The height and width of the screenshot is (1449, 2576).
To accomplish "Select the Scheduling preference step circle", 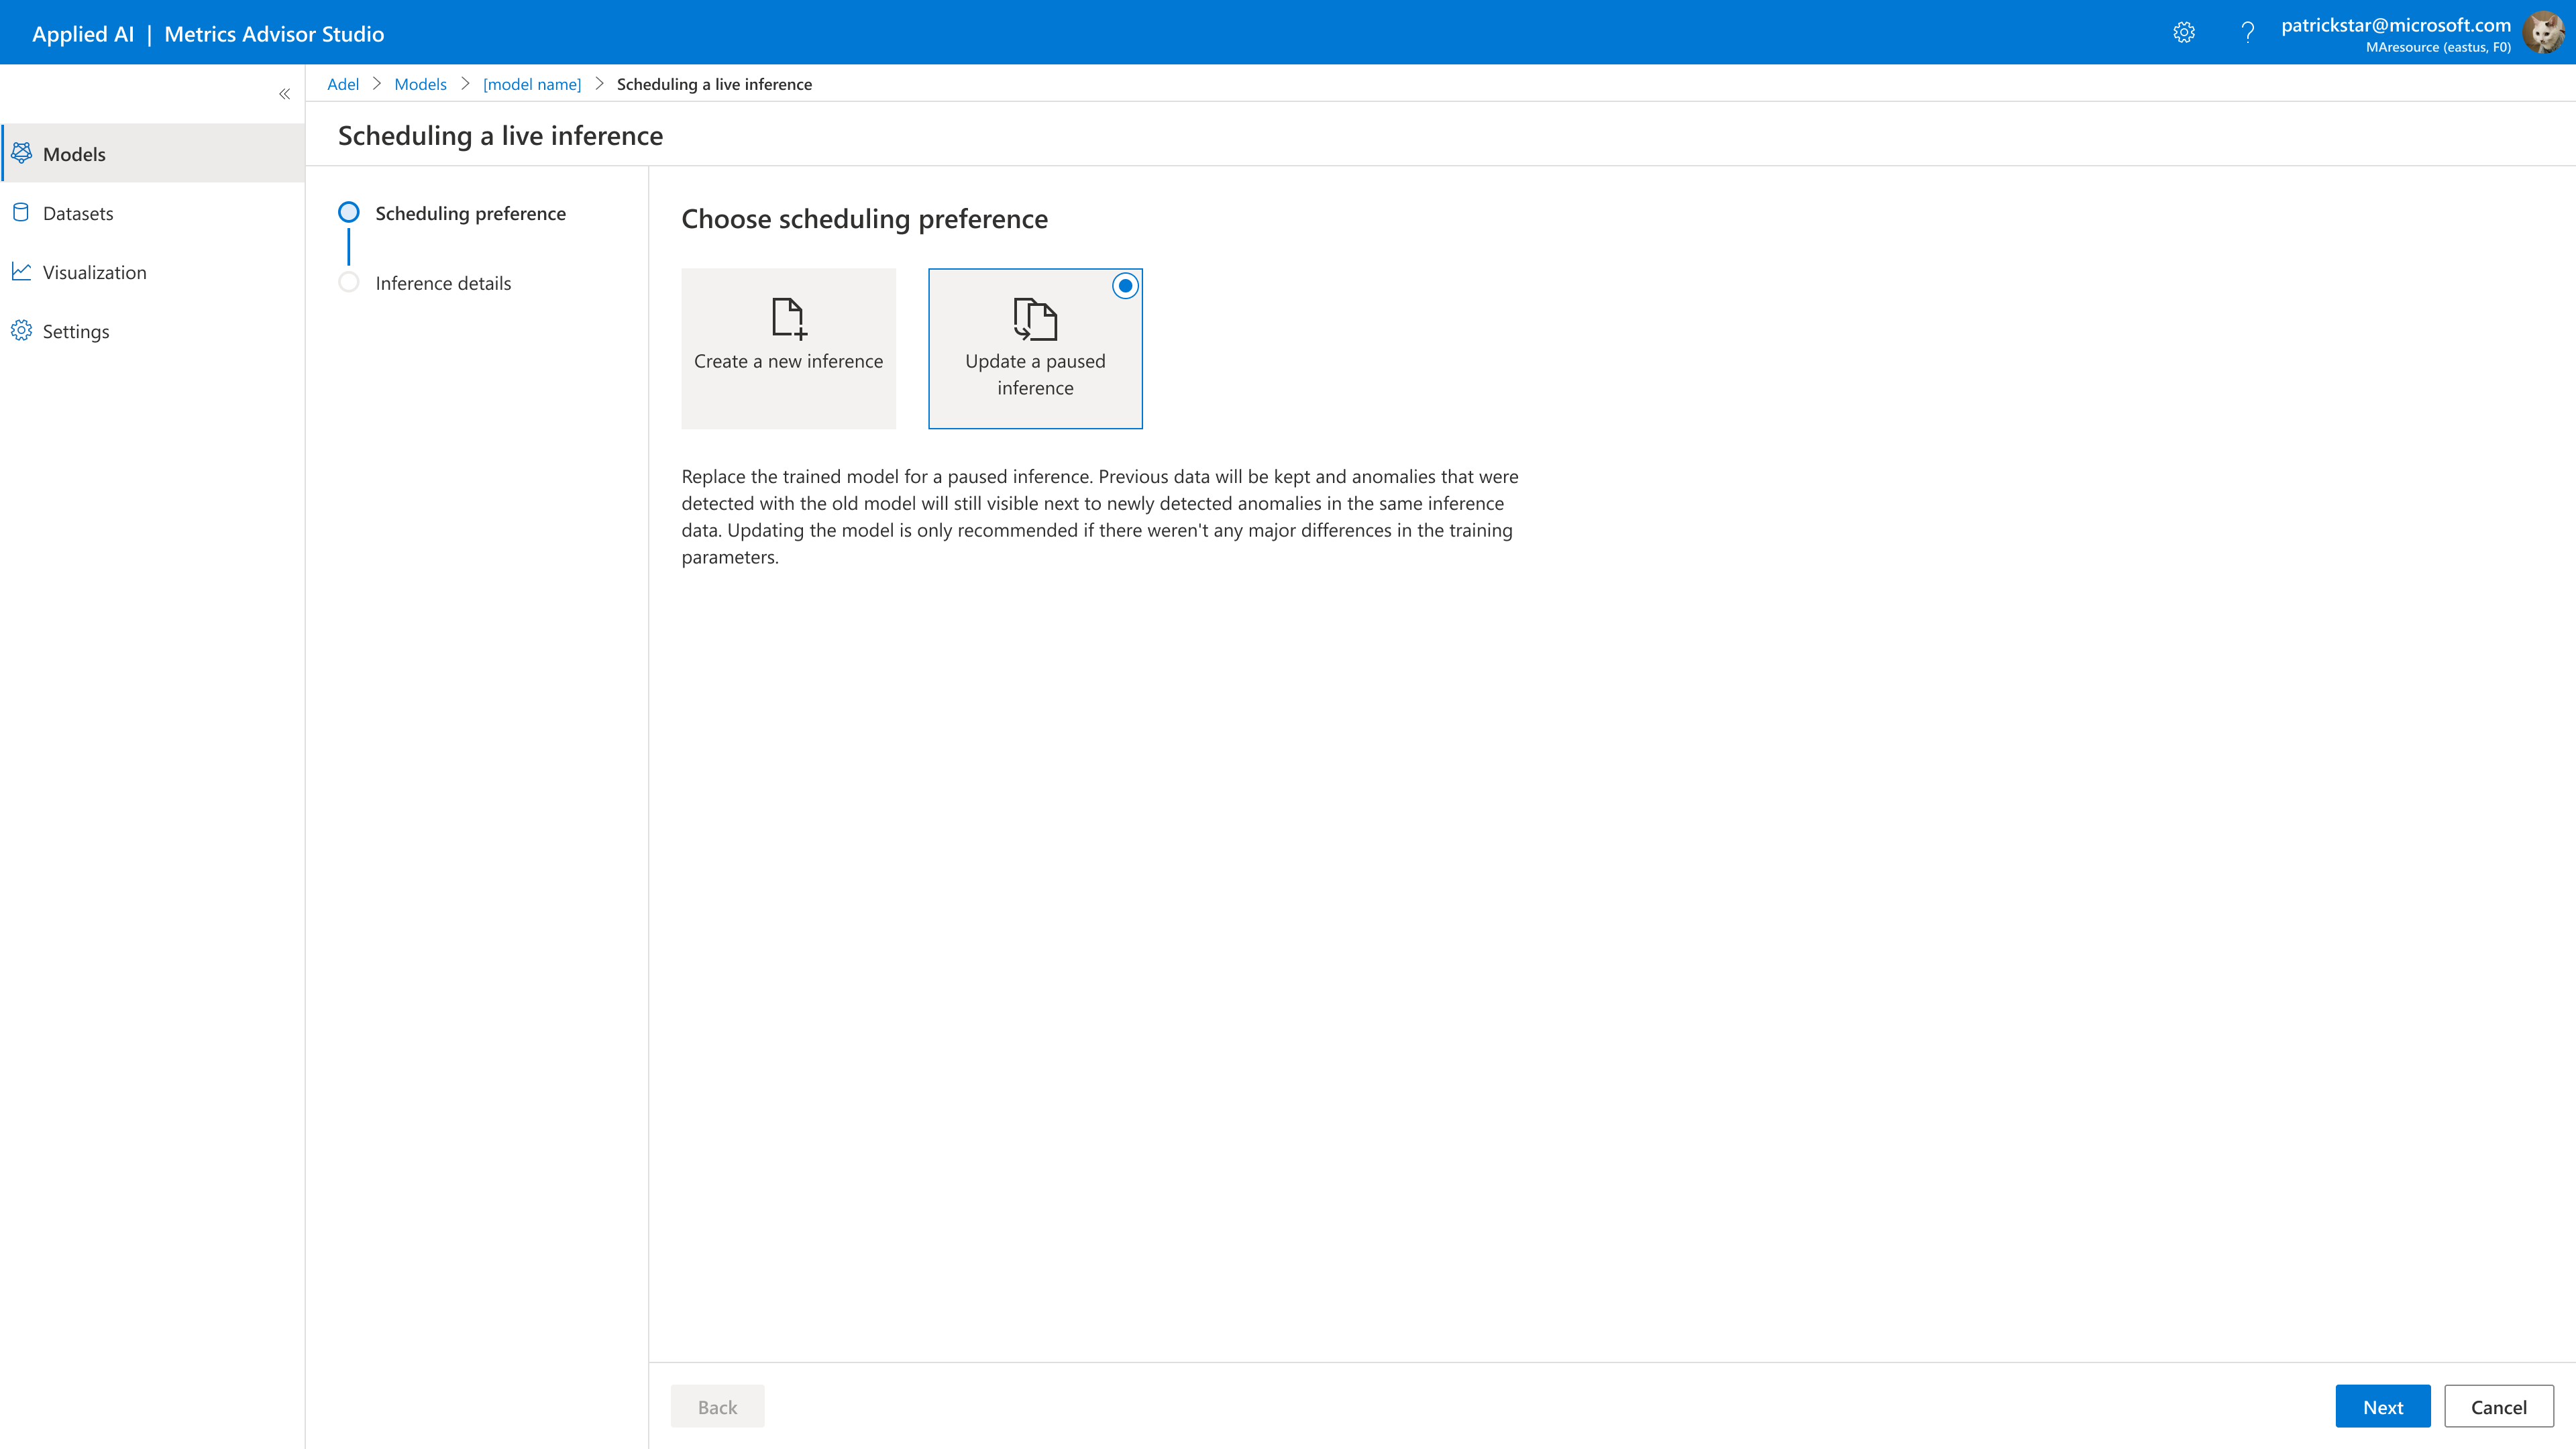I will tap(348, 212).
